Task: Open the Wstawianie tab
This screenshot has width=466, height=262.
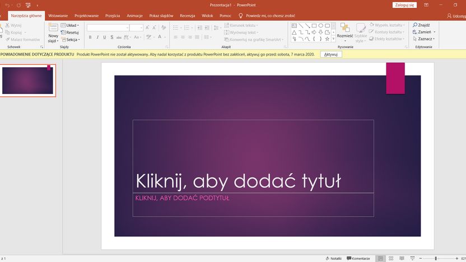Action: [58, 16]
